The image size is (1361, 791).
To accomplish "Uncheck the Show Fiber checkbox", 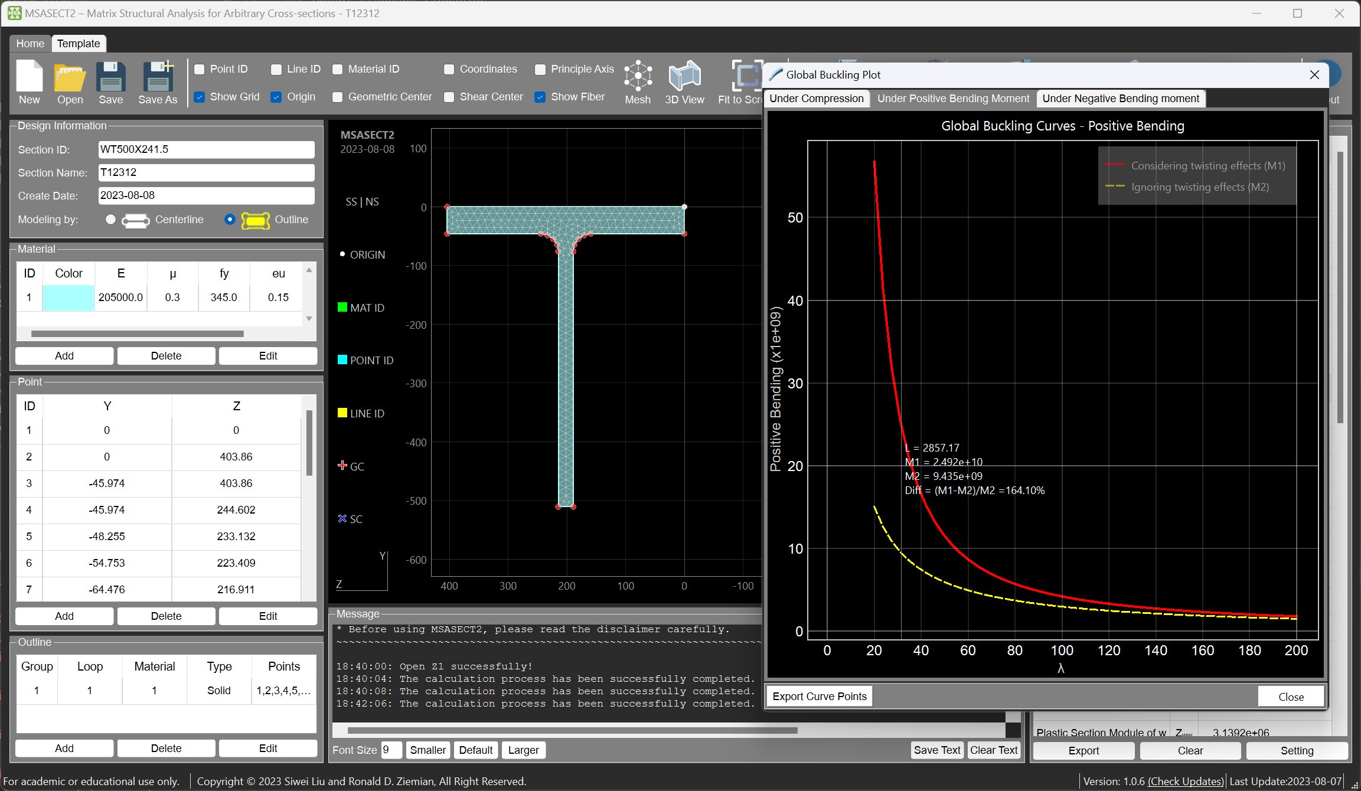I will 540,97.
